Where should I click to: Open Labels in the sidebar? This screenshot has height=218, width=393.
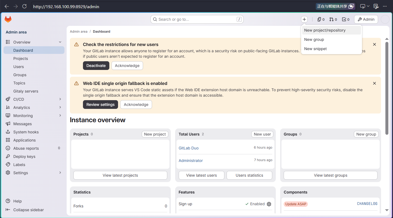(34, 165)
